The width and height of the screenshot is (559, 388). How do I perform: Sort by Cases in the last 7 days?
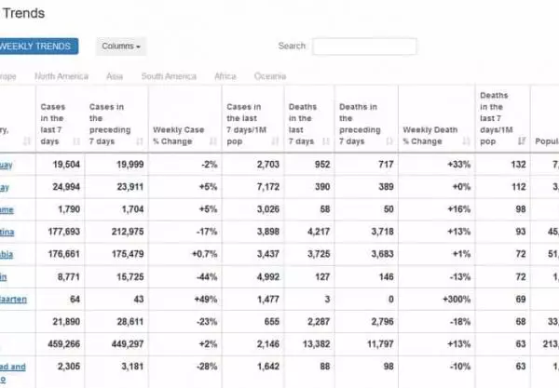tap(53, 125)
